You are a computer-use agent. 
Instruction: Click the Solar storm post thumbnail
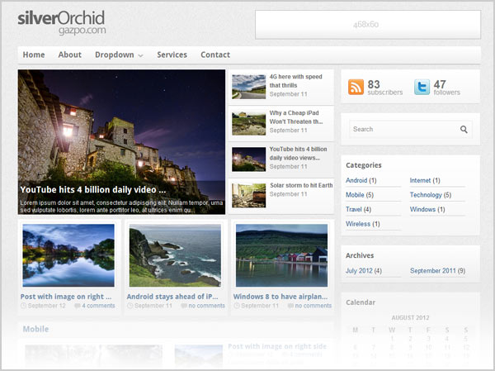pyautogui.click(x=249, y=196)
